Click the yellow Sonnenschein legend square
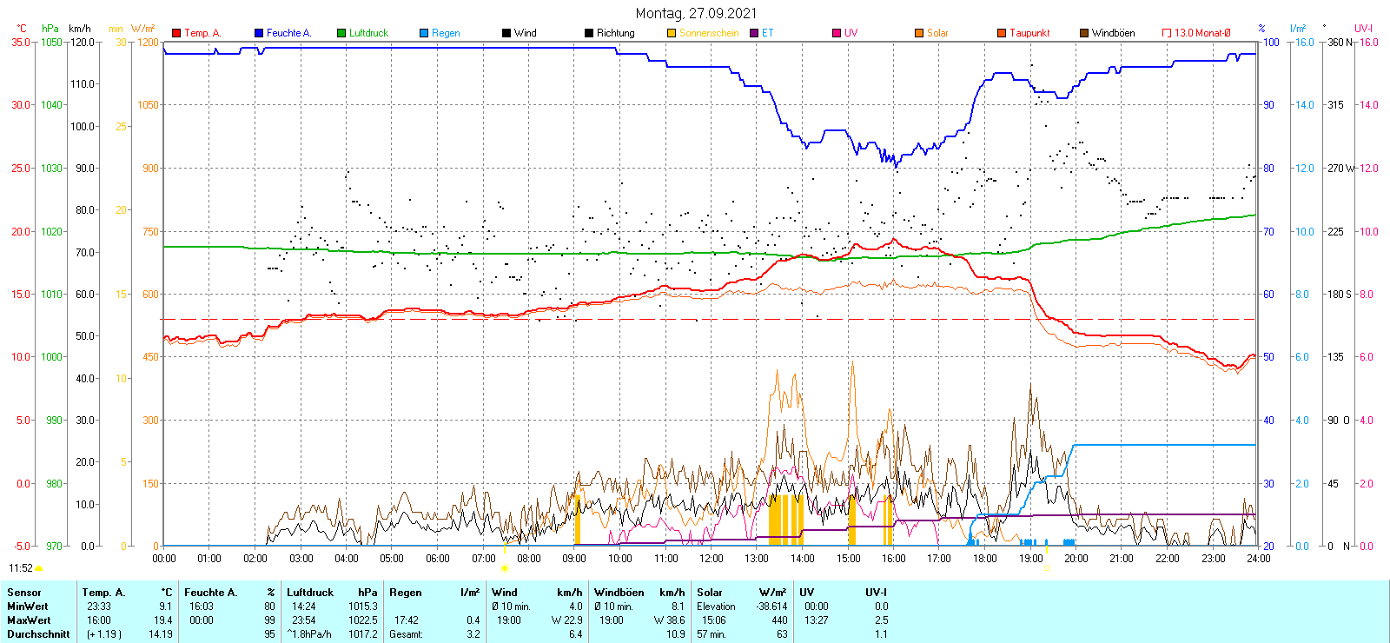The width and height of the screenshot is (1390, 643). click(x=672, y=33)
